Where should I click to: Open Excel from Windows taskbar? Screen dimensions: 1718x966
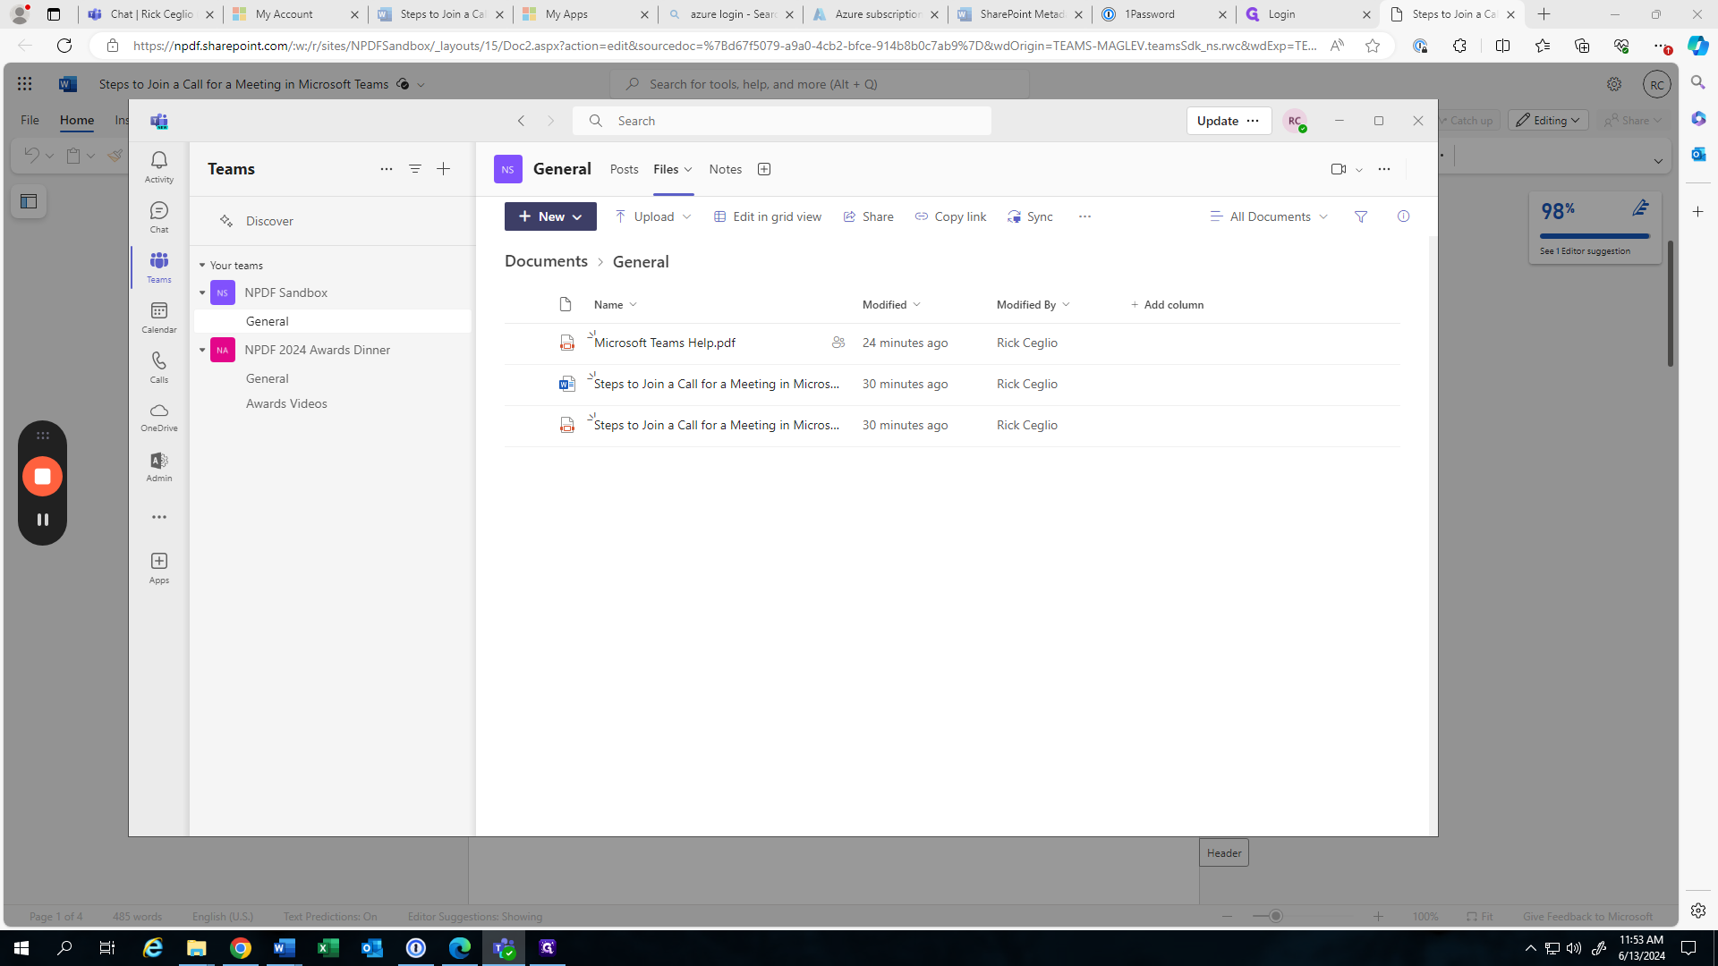(328, 948)
